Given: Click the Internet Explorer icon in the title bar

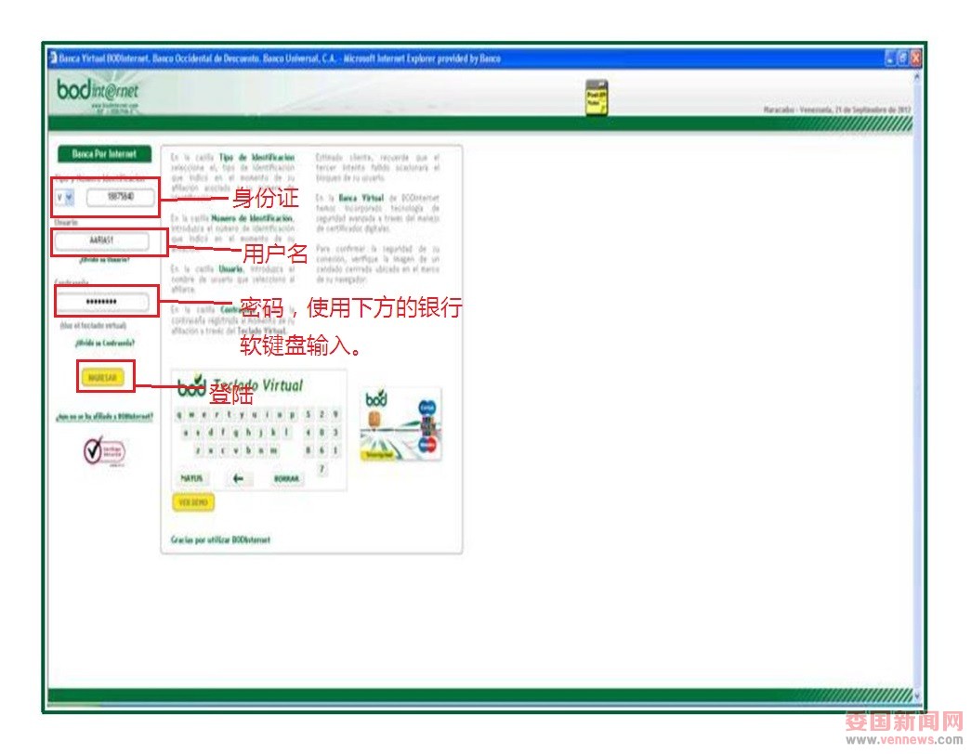Looking at the screenshot, I should 53,58.
